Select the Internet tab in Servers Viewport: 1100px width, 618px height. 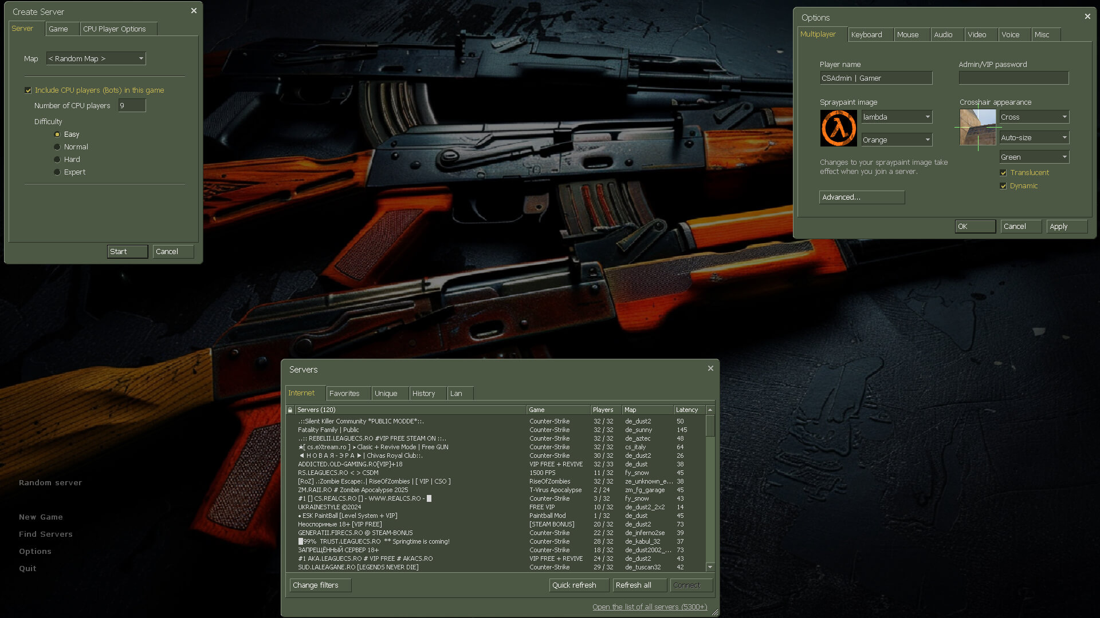pyautogui.click(x=305, y=393)
